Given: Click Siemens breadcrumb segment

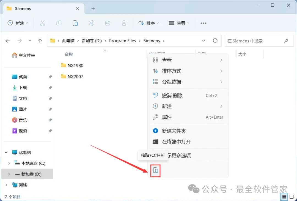Looking at the screenshot, I should 152,41.
